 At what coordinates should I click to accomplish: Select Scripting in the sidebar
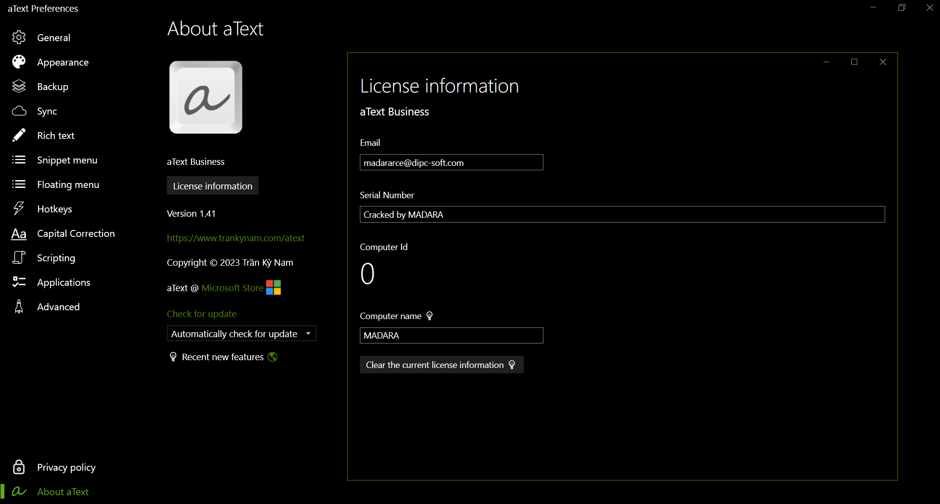[x=56, y=257]
